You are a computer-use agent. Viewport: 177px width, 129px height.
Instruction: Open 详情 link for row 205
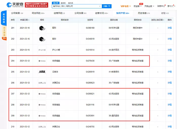pyautogui.click(x=170, y=72)
